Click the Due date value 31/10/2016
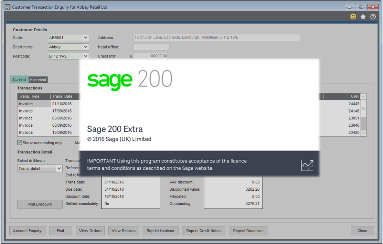The height and width of the screenshot is (244, 383). click(114, 189)
